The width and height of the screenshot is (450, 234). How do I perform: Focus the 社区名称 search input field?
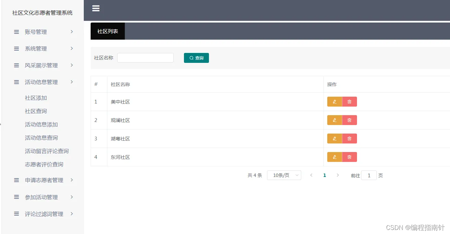click(x=145, y=58)
